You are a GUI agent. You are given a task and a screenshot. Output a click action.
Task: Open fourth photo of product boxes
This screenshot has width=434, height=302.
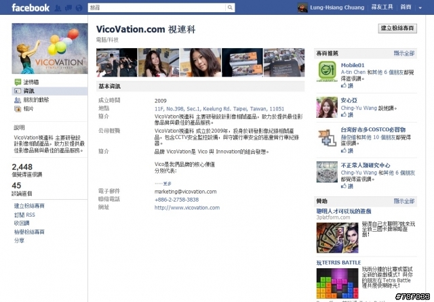pyautogui.click(x=242, y=62)
